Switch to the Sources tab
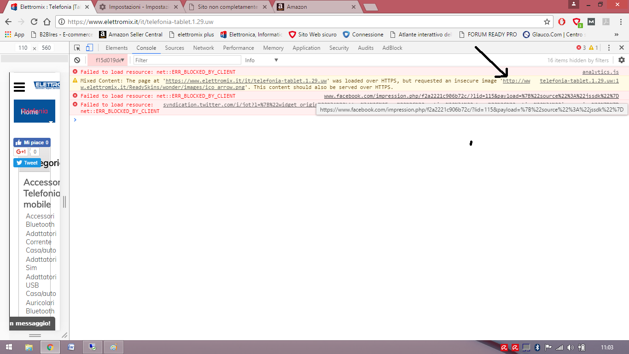629x354 pixels. click(175, 48)
